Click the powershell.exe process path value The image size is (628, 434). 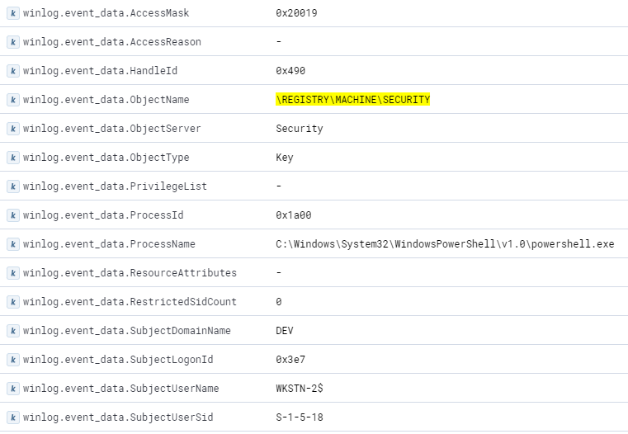(445, 244)
